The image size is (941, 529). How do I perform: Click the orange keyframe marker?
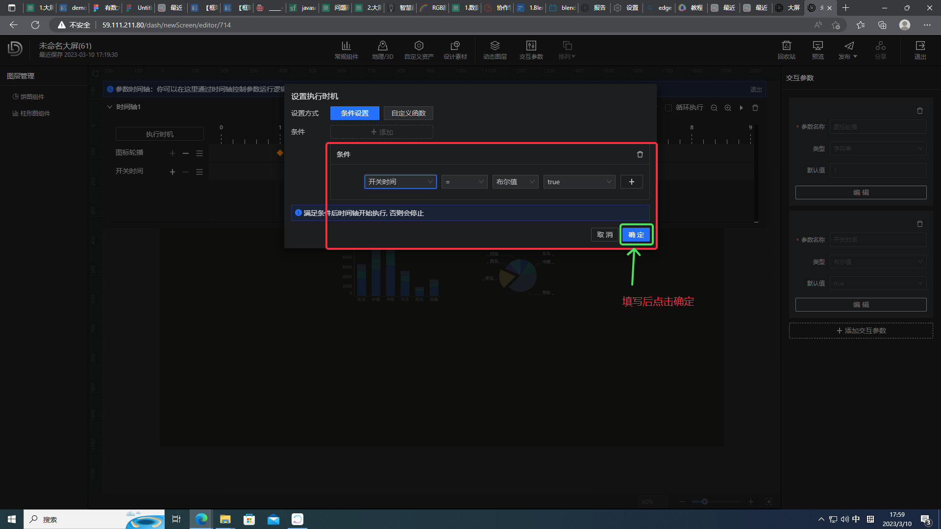[x=280, y=153]
